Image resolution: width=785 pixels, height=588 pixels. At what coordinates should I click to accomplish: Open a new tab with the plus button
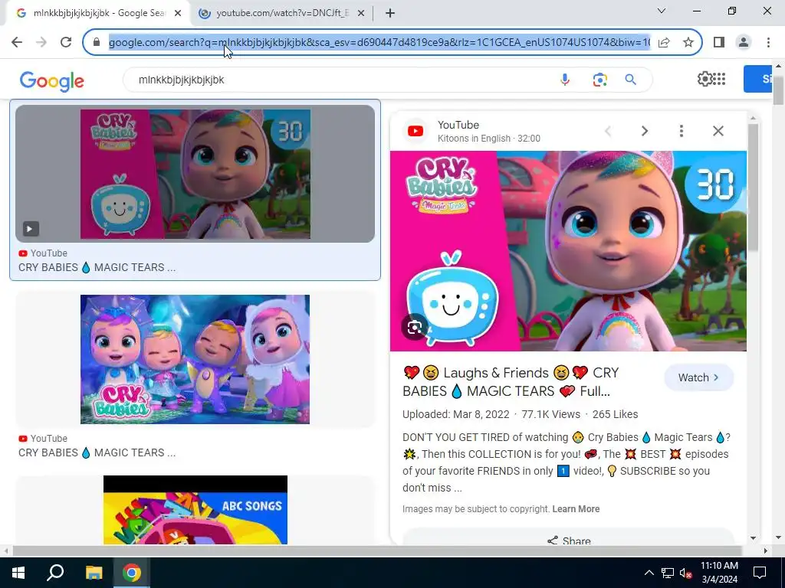pos(390,14)
